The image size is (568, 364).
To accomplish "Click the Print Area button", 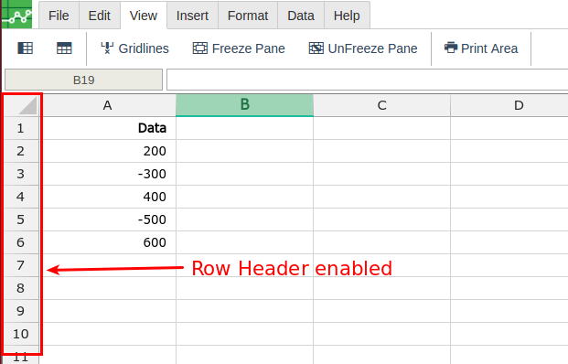I will 481,48.
